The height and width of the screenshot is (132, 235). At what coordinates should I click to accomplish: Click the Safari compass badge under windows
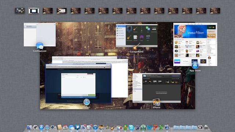[87, 102]
